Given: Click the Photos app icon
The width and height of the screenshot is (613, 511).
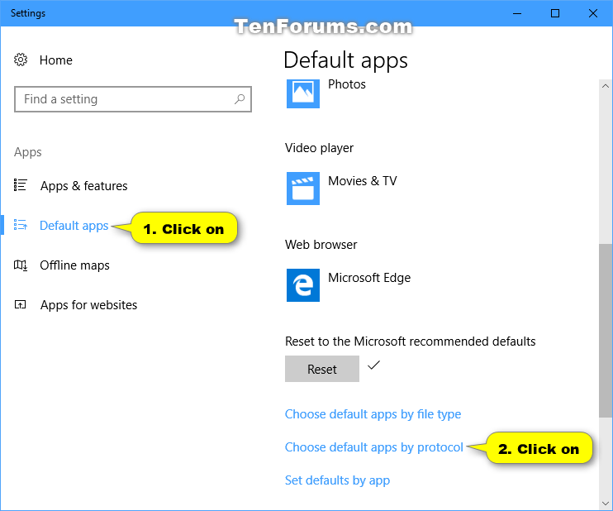Looking at the screenshot, I should pos(303,93).
